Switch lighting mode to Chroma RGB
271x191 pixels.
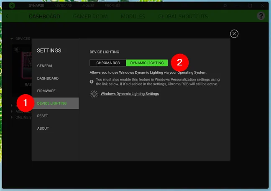108,63
